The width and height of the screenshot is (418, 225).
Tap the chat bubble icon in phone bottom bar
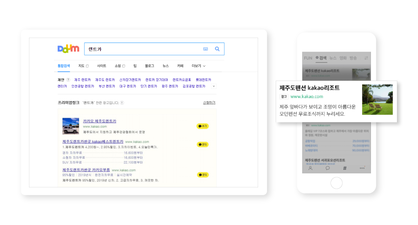pyautogui.click(x=328, y=168)
